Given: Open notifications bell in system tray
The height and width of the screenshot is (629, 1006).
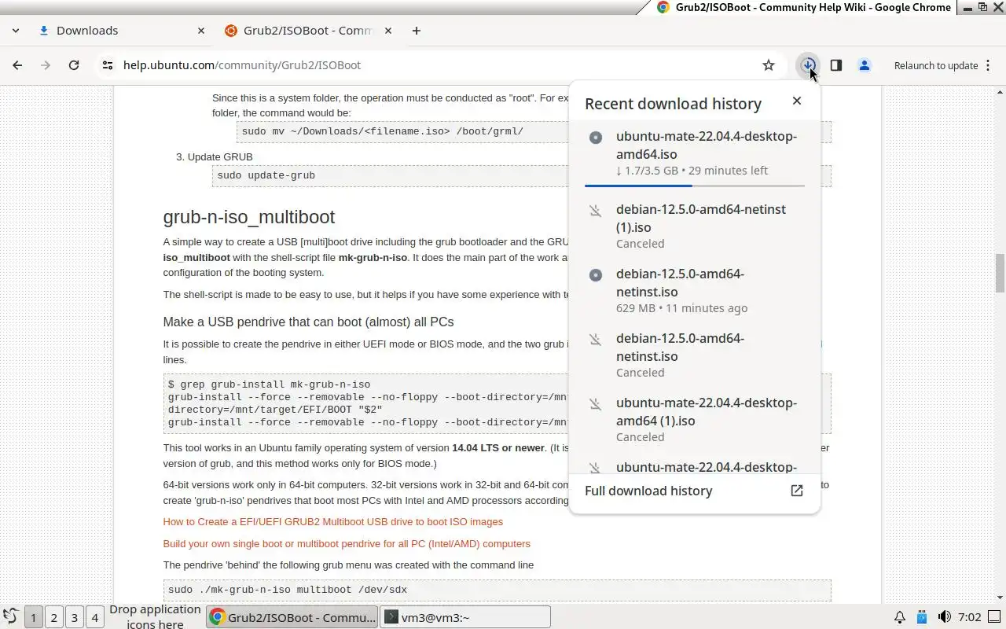Looking at the screenshot, I should click(x=900, y=617).
